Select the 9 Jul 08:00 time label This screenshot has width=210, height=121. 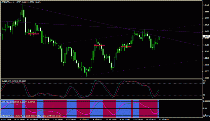pyautogui.click(x=98, y=120)
